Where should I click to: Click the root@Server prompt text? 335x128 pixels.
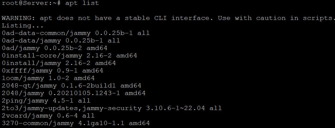click(29, 3)
